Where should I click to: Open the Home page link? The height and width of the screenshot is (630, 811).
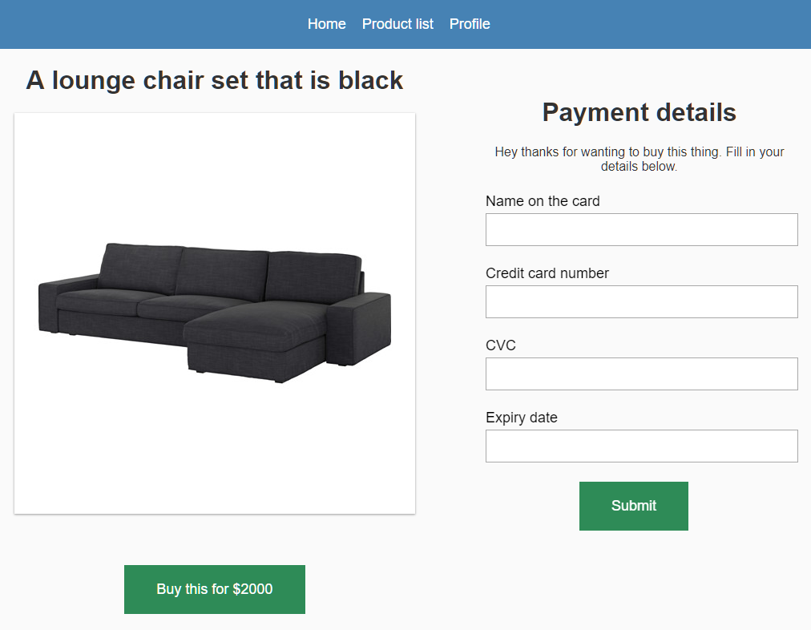tap(326, 24)
